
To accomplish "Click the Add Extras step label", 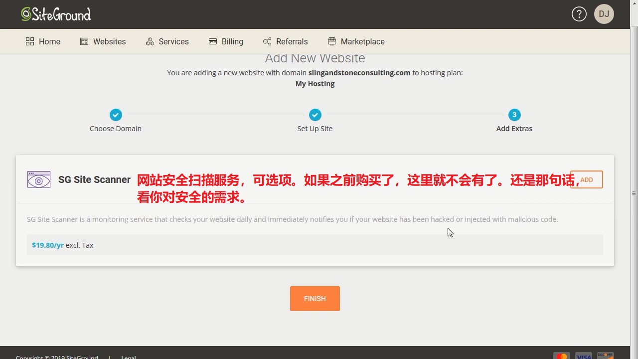I will point(514,128).
